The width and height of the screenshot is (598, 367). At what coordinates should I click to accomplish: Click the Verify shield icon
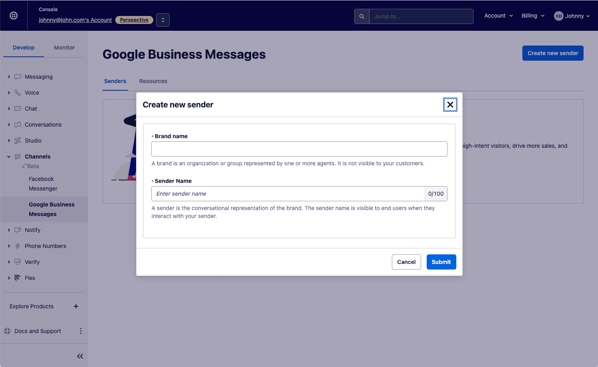pos(17,262)
